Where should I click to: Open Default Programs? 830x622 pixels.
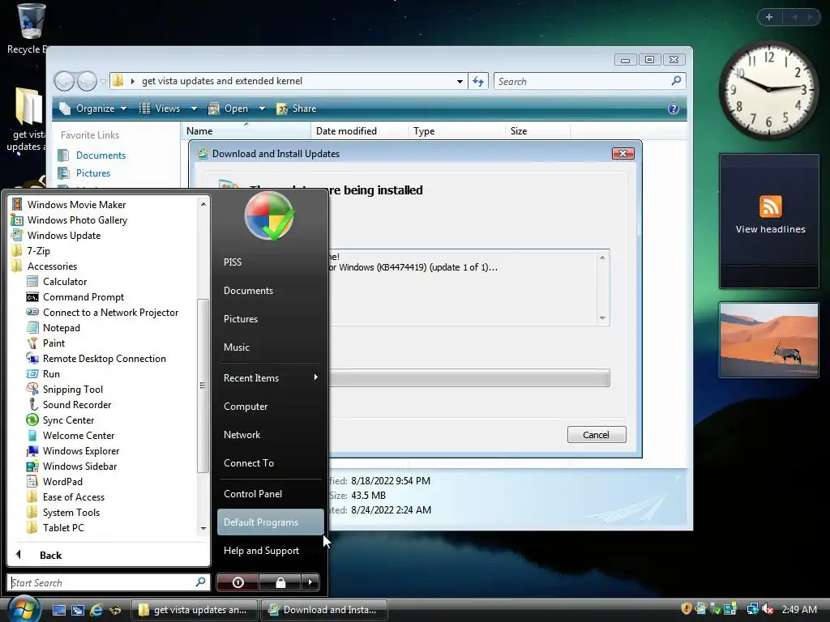270,522
